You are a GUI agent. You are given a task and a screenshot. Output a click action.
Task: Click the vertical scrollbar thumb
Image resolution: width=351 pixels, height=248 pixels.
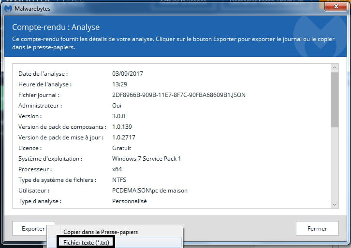coord(335,100)
